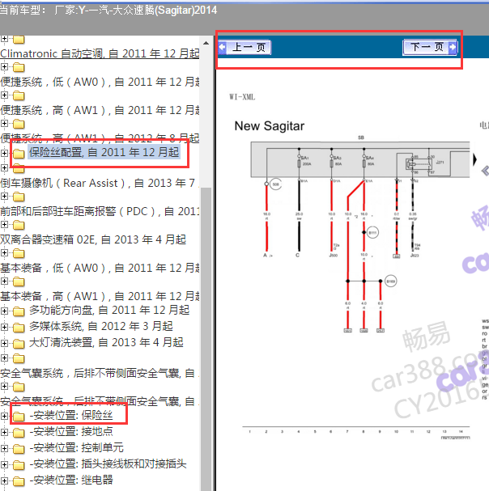Expand 多功能方向盘, 自 2011 年 12 月起 node
The height and width of the screenshot is (491, 489).
[4, 311]
